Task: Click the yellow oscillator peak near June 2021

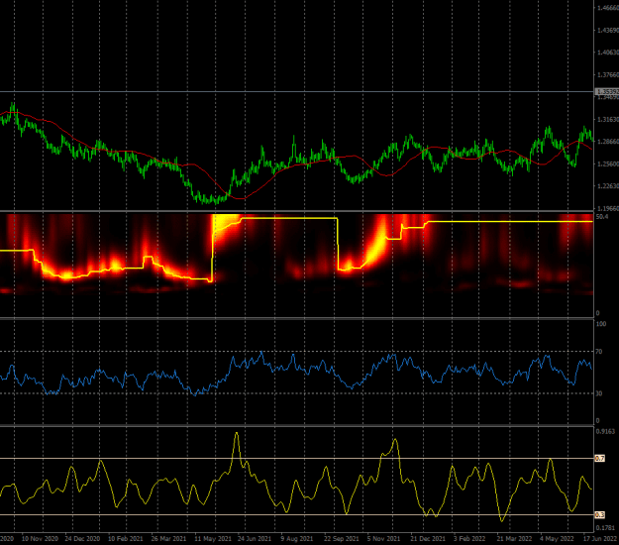Action: [237, 434]
